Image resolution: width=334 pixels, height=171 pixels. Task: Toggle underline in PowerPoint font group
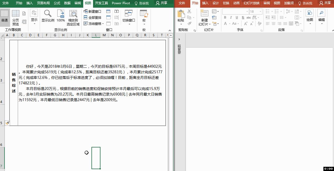click(237, 17)
